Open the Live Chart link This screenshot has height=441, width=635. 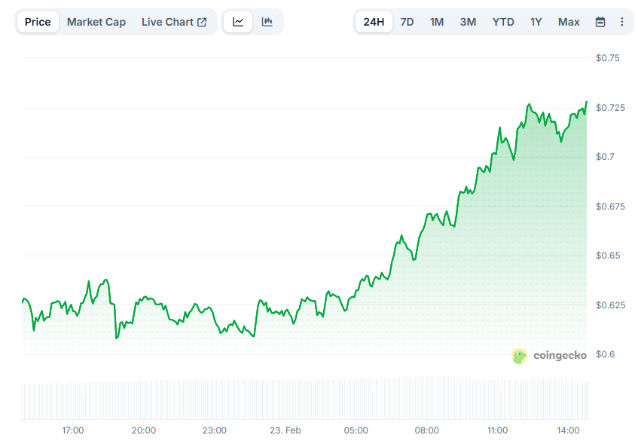tap(169, 22)
